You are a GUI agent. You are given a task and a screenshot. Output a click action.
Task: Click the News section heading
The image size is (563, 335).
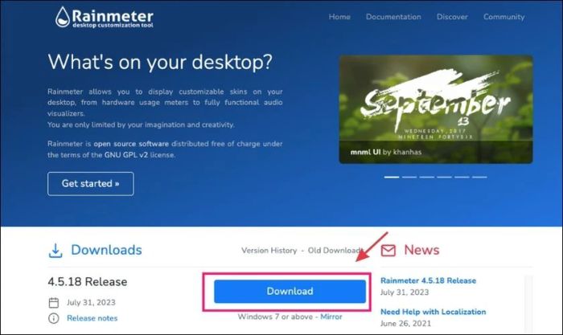pos(421,250)
